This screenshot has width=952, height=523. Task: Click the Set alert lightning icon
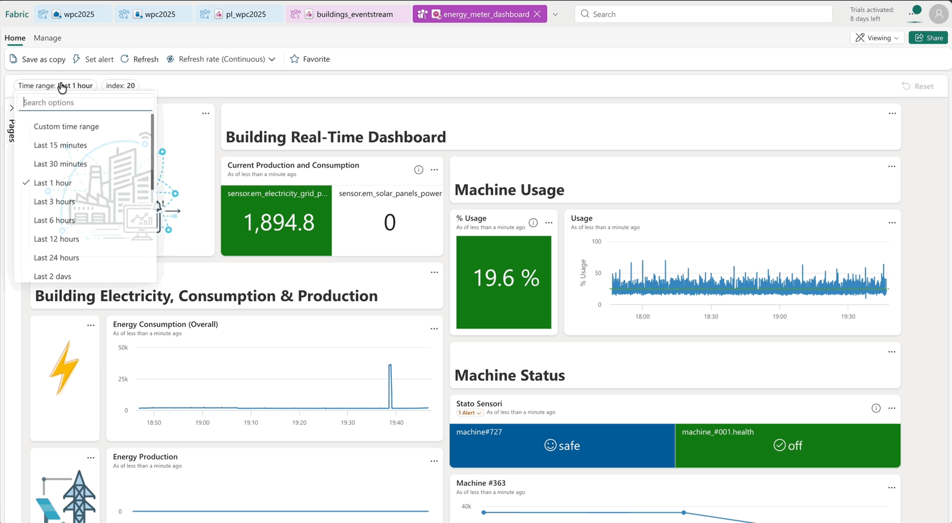[77, 59]
